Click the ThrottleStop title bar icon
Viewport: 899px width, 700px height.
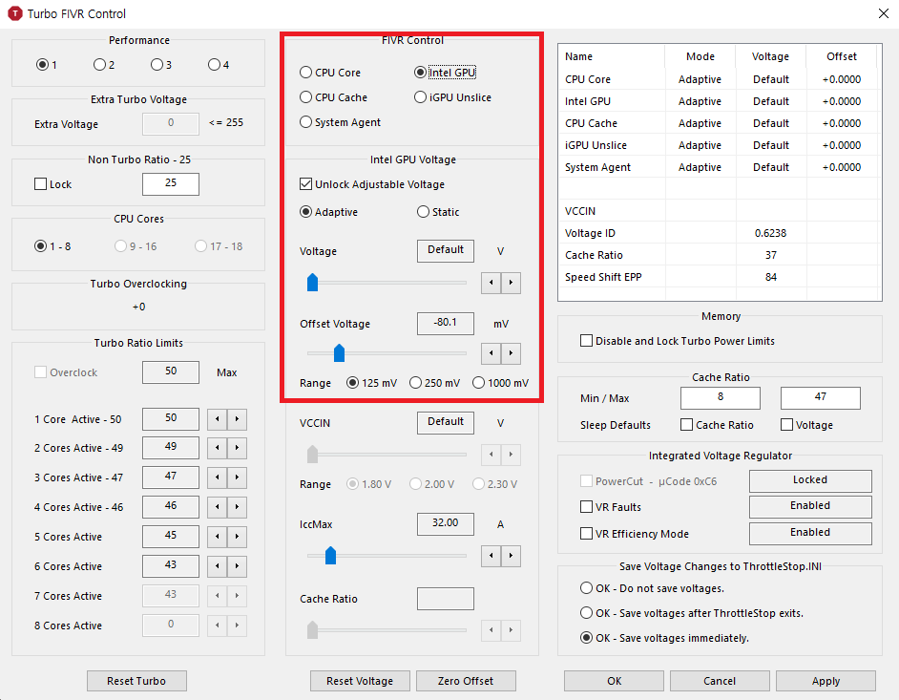click(15, 13)
